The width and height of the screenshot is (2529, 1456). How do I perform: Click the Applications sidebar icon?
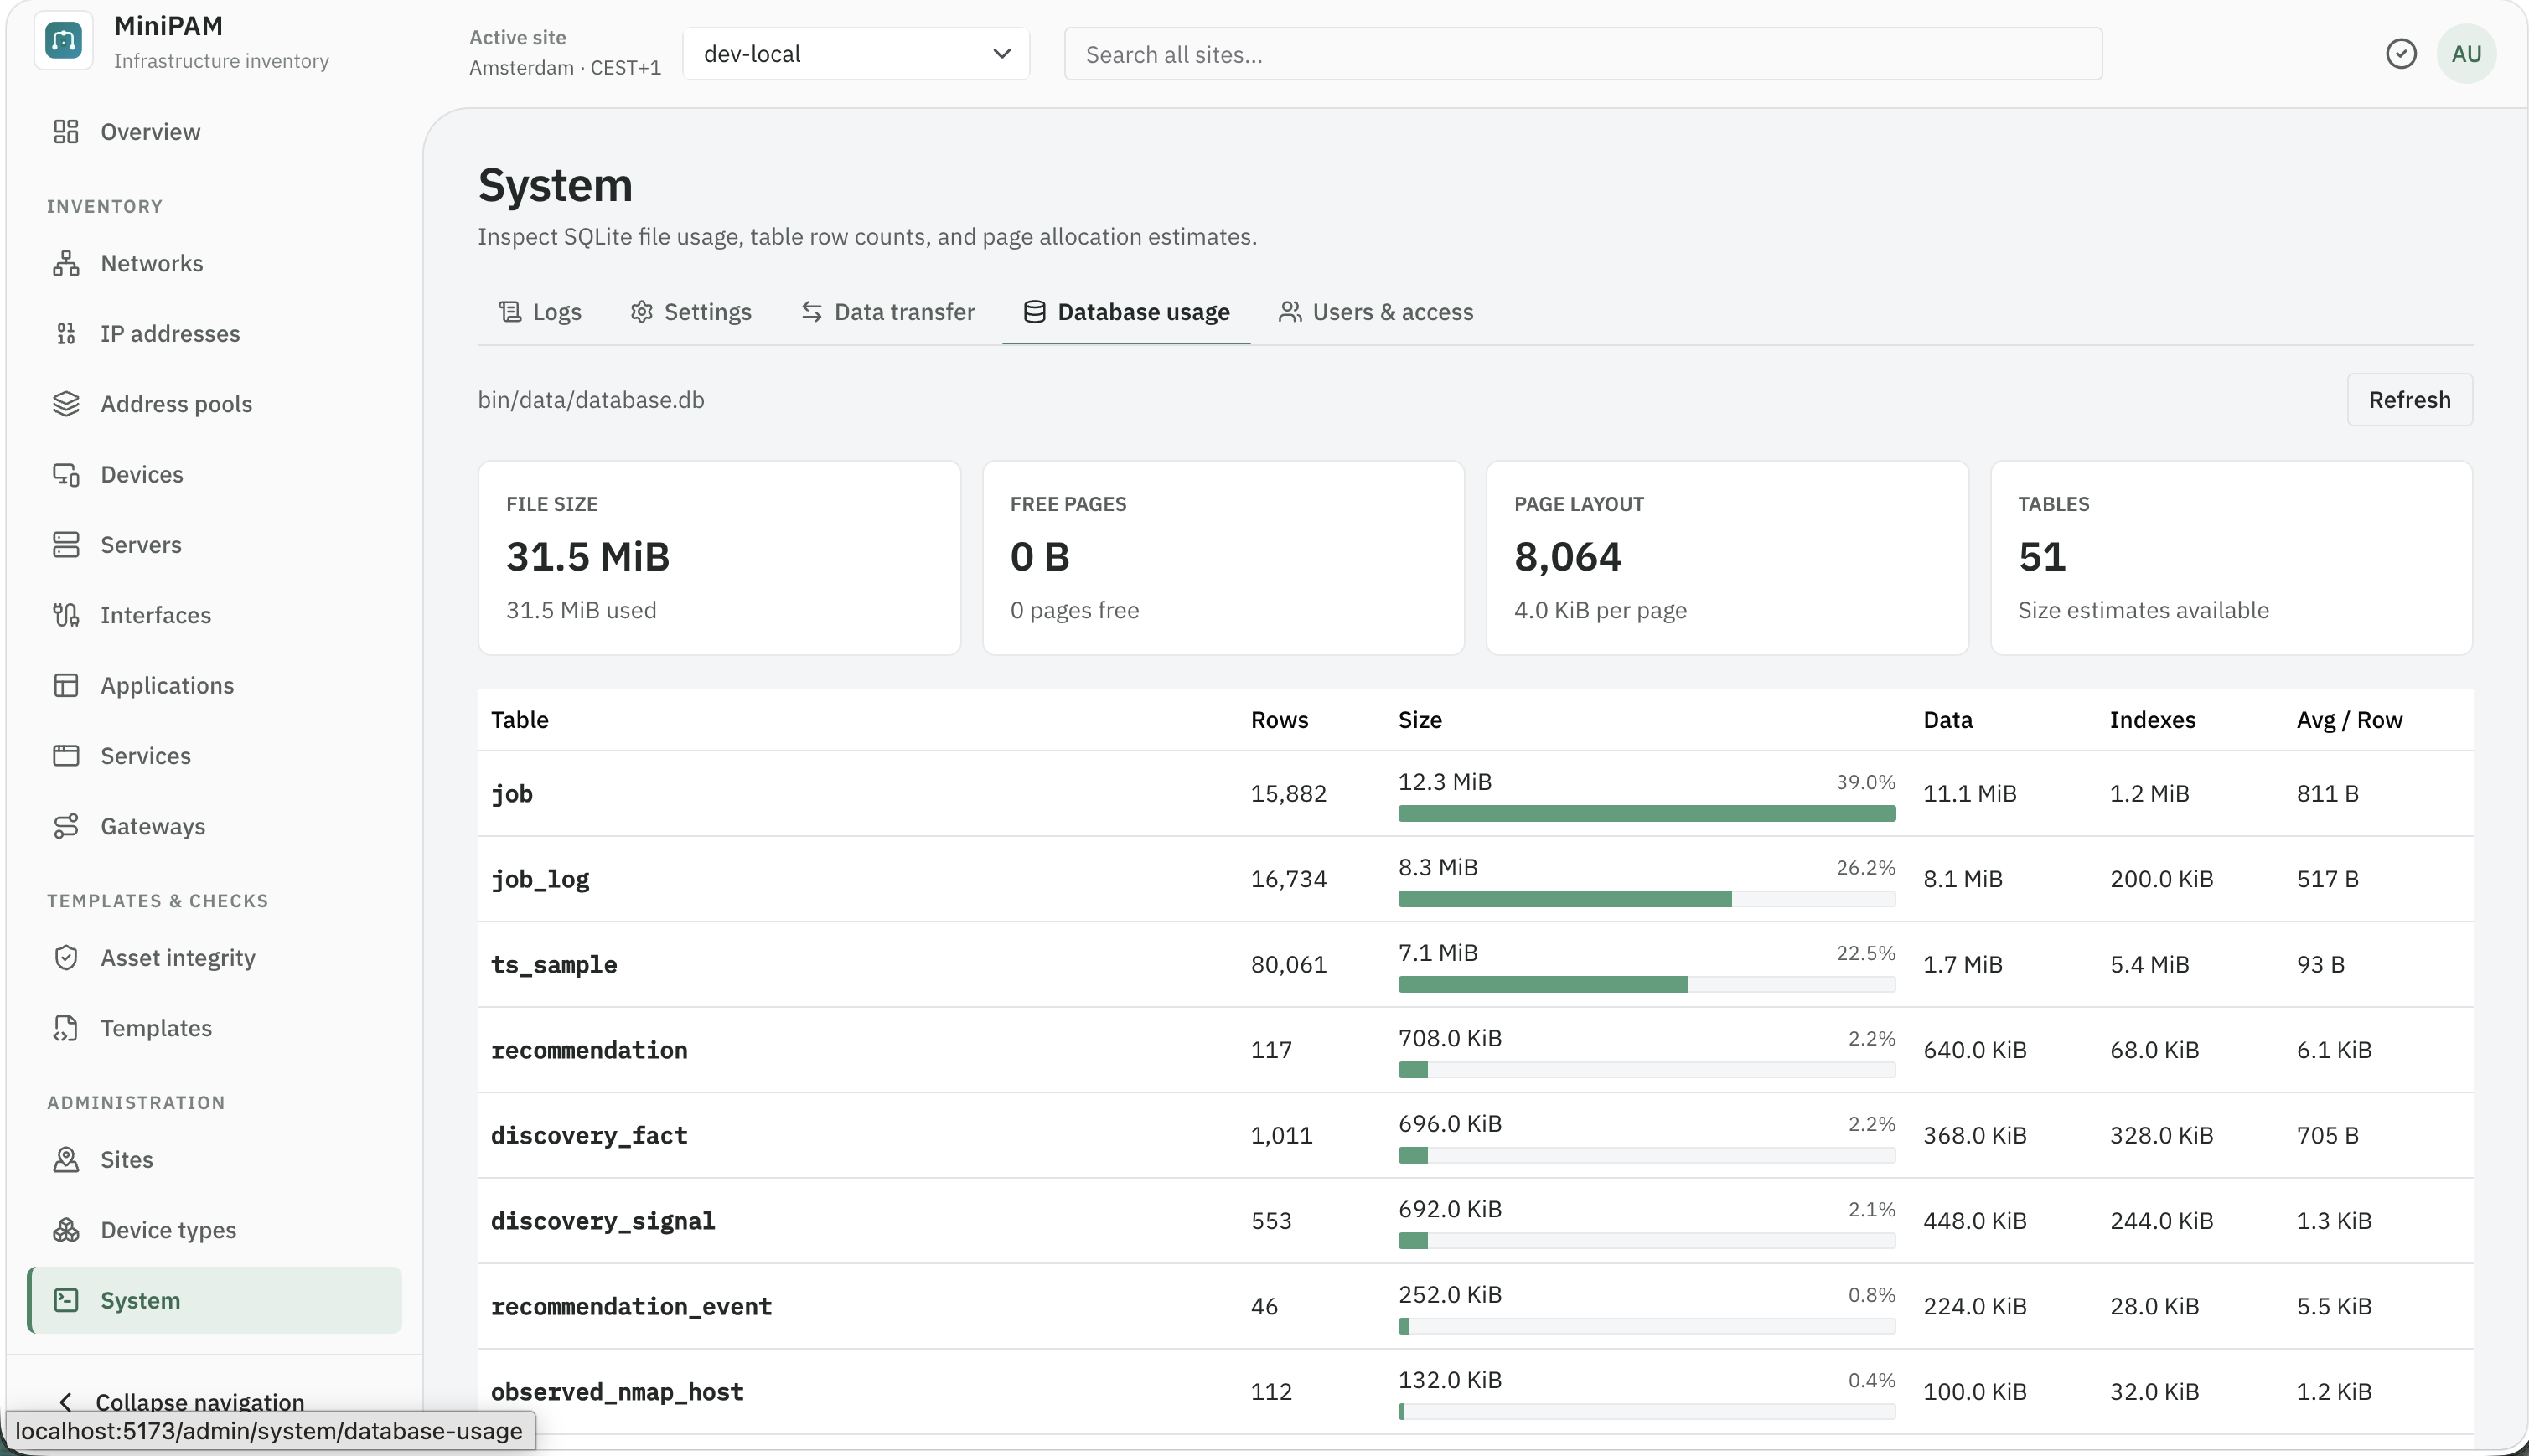[66, 685]
